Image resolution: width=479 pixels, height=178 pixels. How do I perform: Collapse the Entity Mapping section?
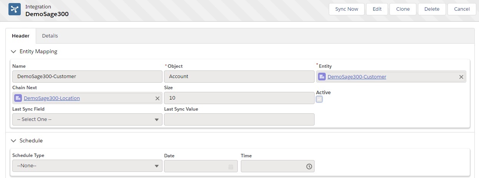pyautogui.click(x=13, y=51)
